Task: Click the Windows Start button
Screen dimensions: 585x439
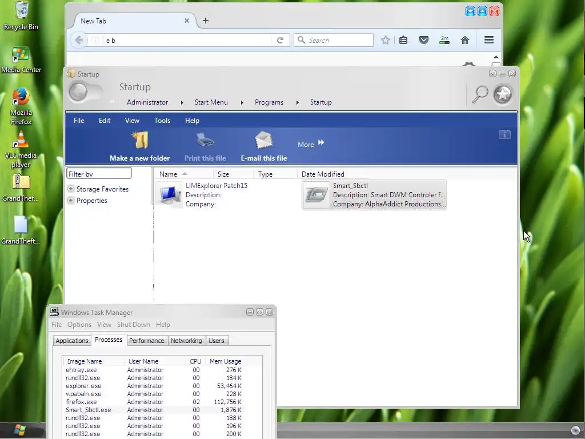Action: pyautogui.click(x=19, y=430)
